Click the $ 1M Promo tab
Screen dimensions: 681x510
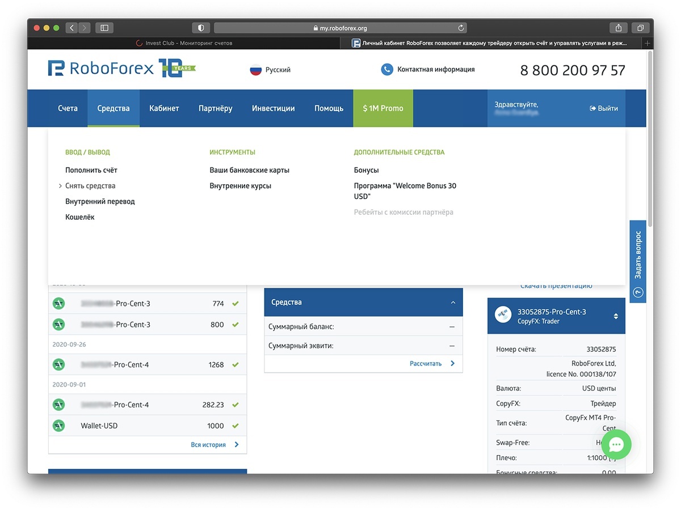(x=383, y=108)
